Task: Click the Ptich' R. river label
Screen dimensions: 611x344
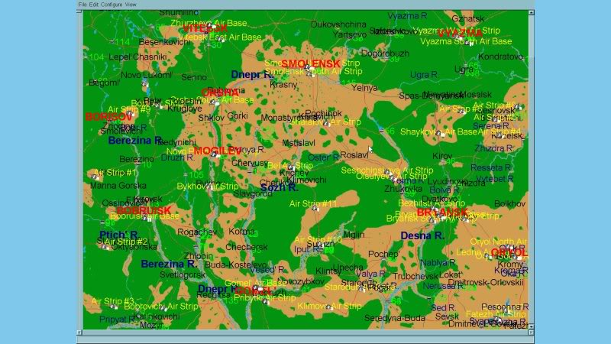Action: tap(119, 235)
